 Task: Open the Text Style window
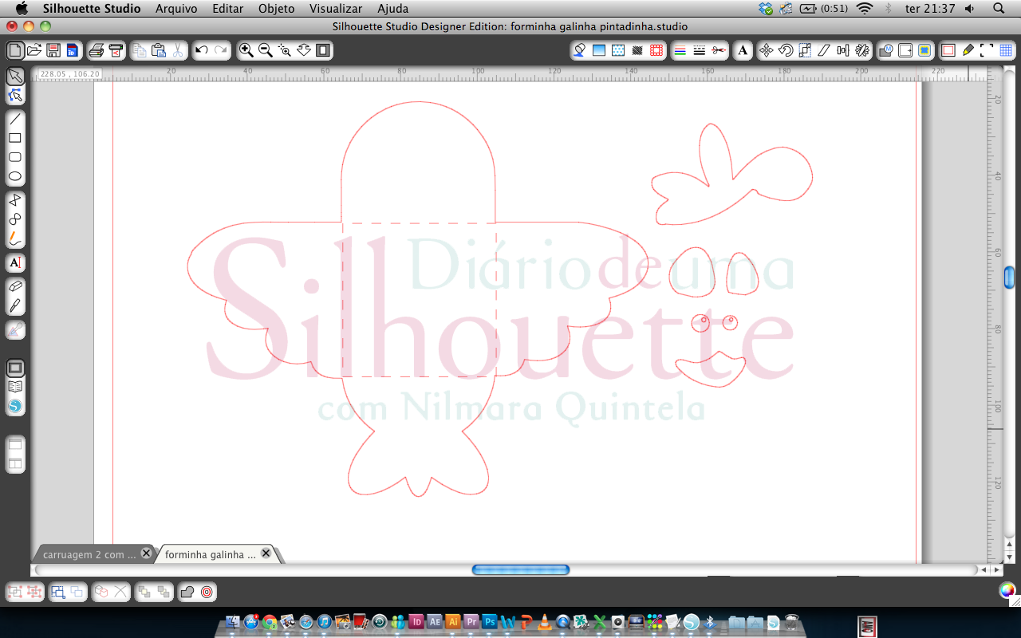[x=743, y=50]
